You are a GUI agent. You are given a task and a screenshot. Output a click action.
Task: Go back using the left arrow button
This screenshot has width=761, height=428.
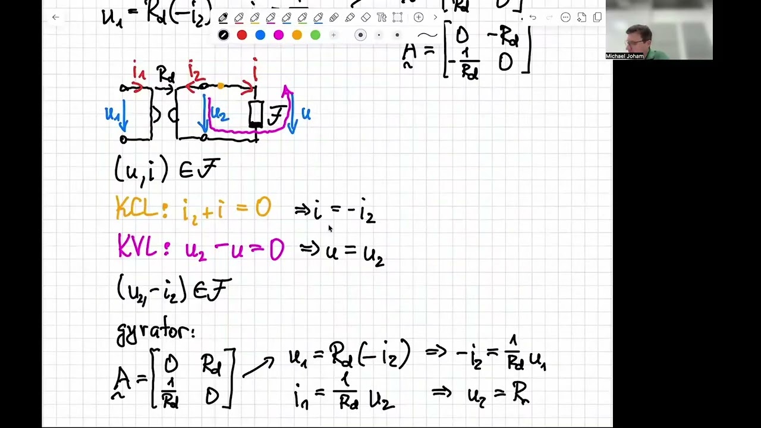55,17
